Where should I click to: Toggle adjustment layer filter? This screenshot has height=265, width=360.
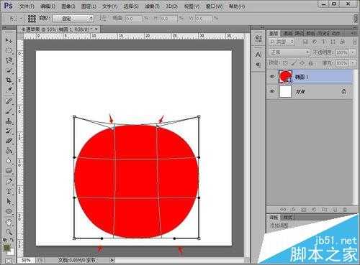click(315, 42)
